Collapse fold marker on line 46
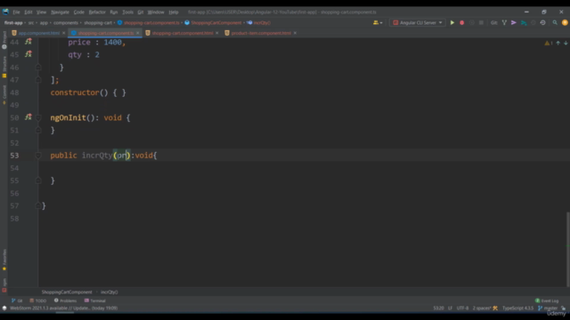 click(x=38, y=68)
